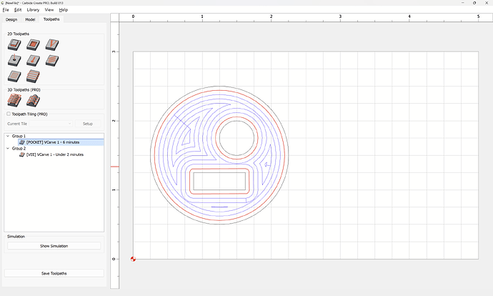Screen dimensions: 493x296
Task: Click the '2D Toolpaths' section label
Action: [x=19, y=34]
